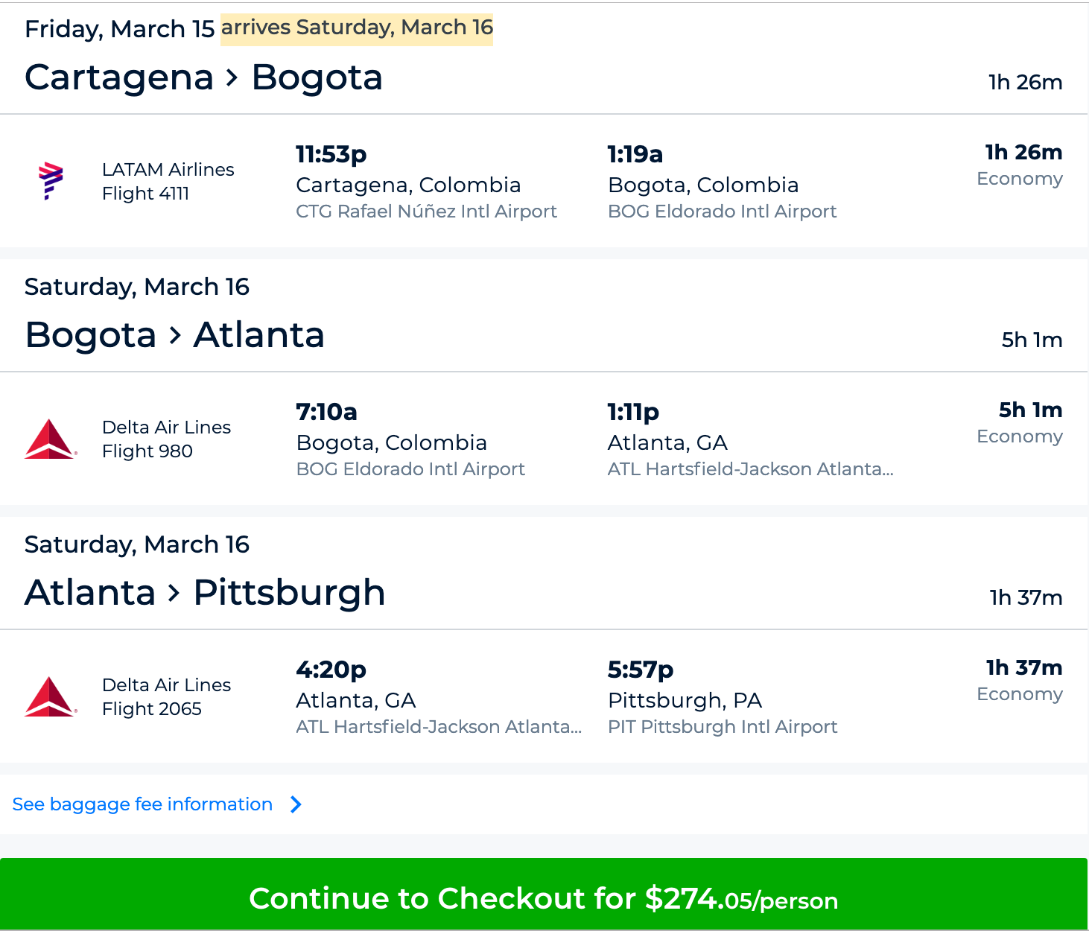Click Delta Air Lines Flight 980 label
1089x934 pixels.
[x=166, y=439]
